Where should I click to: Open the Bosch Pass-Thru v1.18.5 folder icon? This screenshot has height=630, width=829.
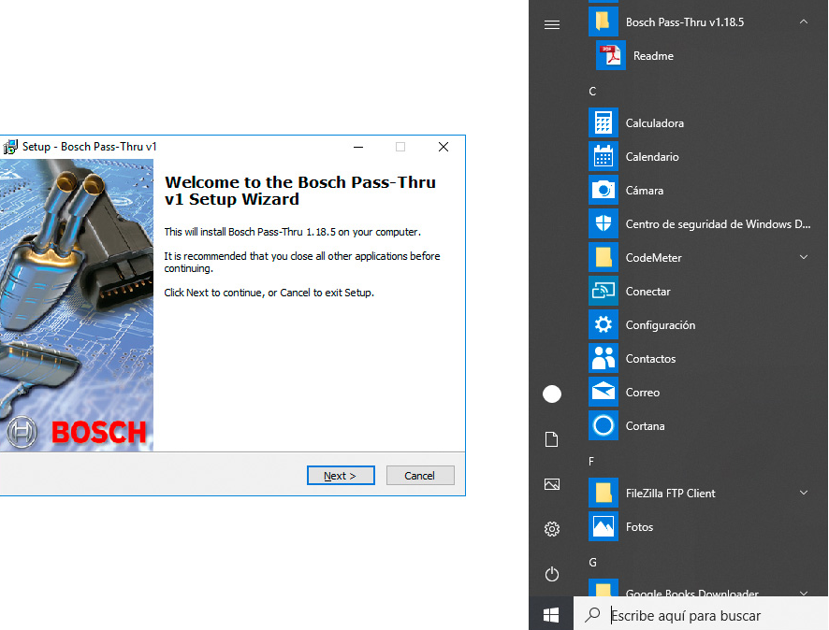604,21
